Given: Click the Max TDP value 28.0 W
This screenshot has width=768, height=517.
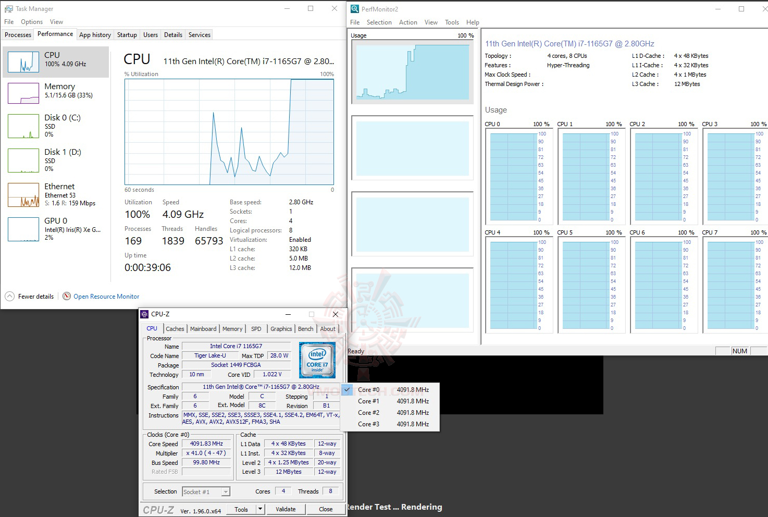Looking at the screenshot, I should tap(279, 356).
